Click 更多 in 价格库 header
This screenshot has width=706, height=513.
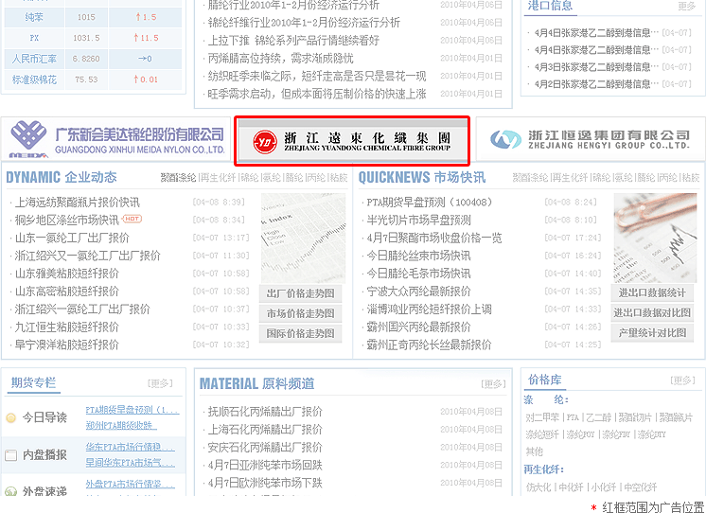[682, 380]
